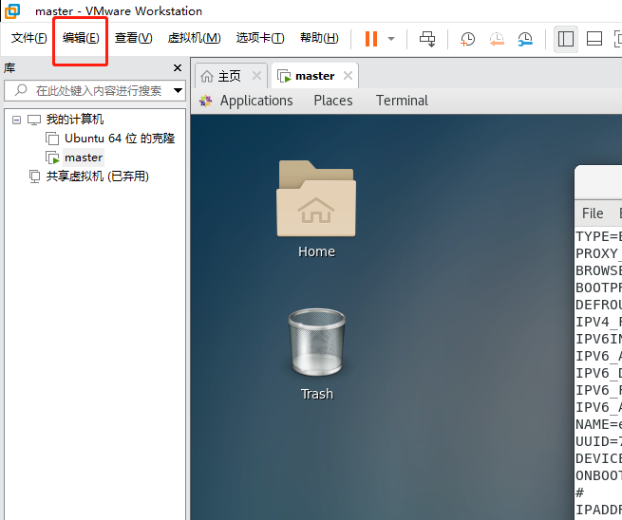This screenshot has width=622, height=520.
Task: Select Ubuntu 64 位 的克隆 VM
Action: pos(120,139)
